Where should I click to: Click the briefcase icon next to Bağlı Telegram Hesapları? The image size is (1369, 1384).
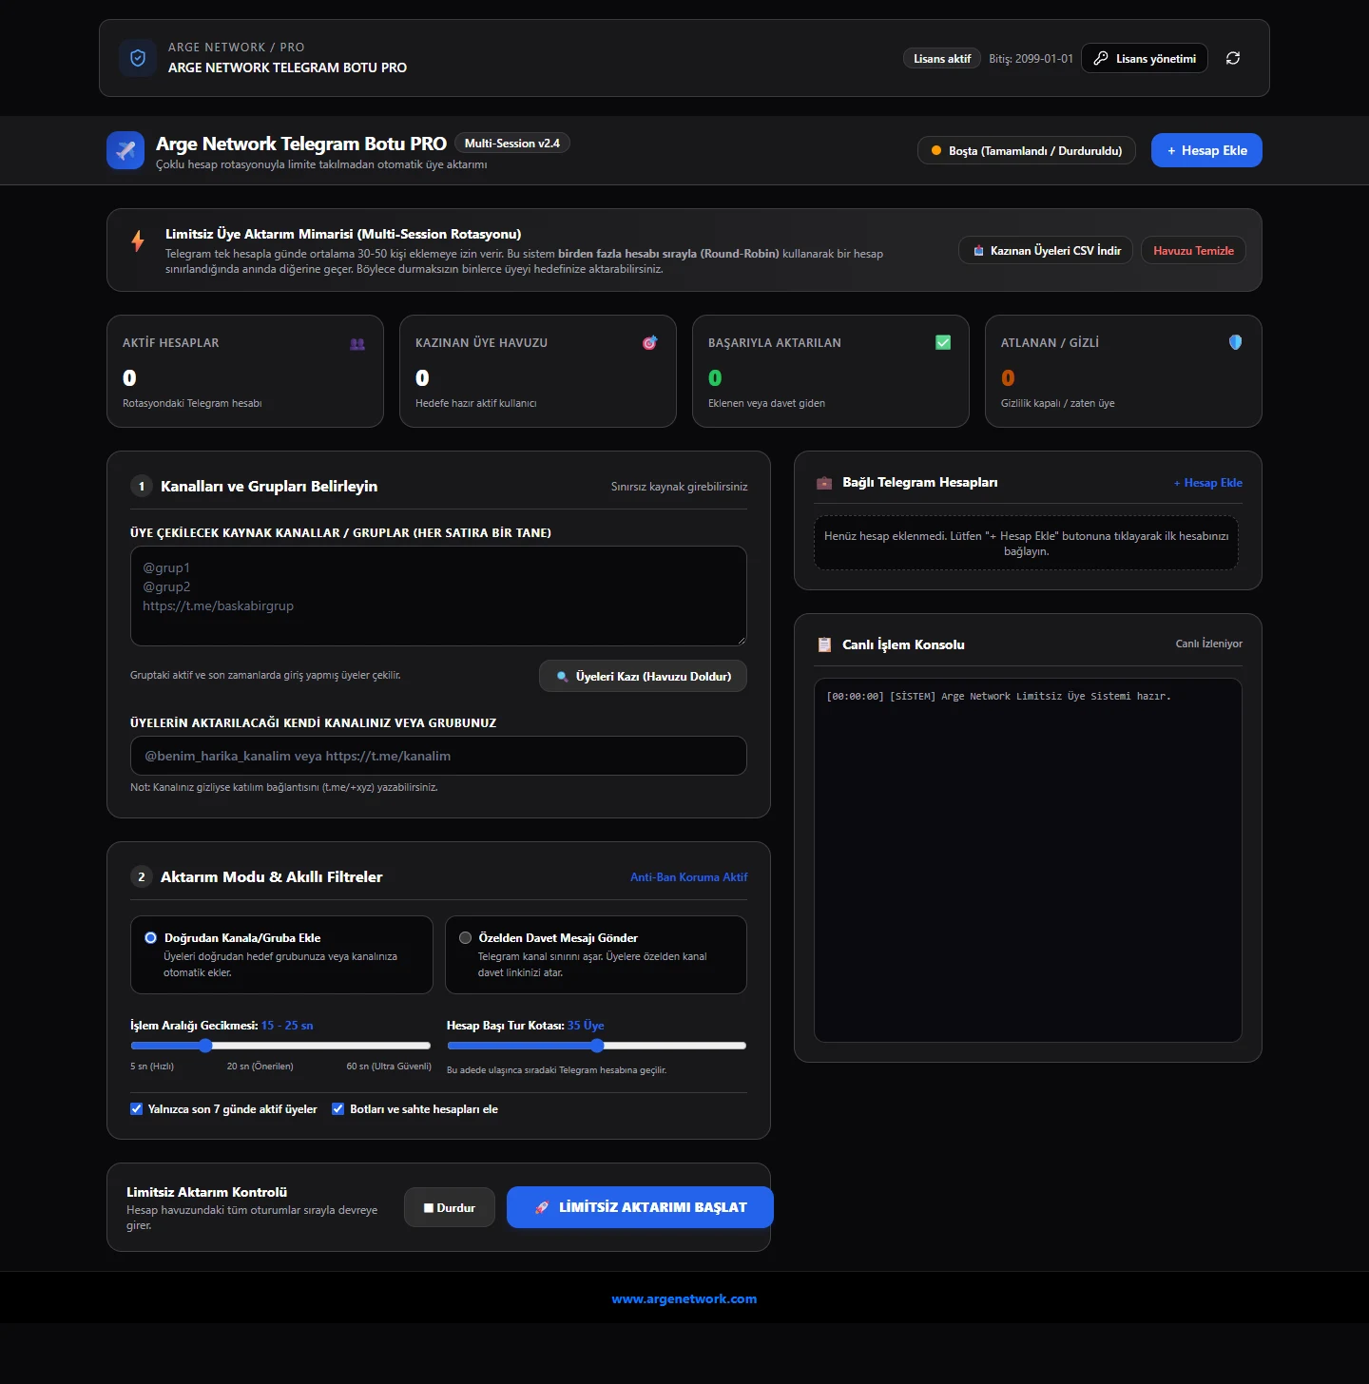click(x=824, y=483)
